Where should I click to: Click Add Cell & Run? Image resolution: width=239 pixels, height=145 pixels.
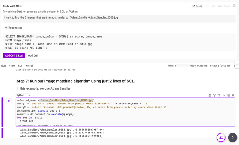point(14,55)
